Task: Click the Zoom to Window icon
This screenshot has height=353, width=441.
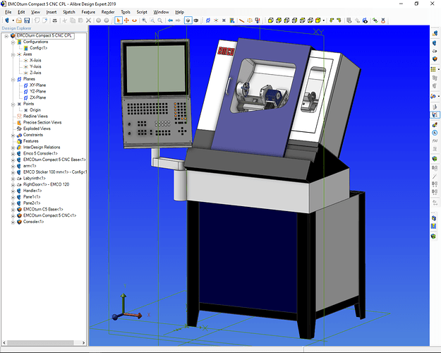Action: tap(152, 20)
